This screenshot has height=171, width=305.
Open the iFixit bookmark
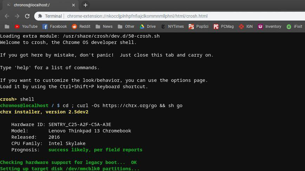[294, 27]
